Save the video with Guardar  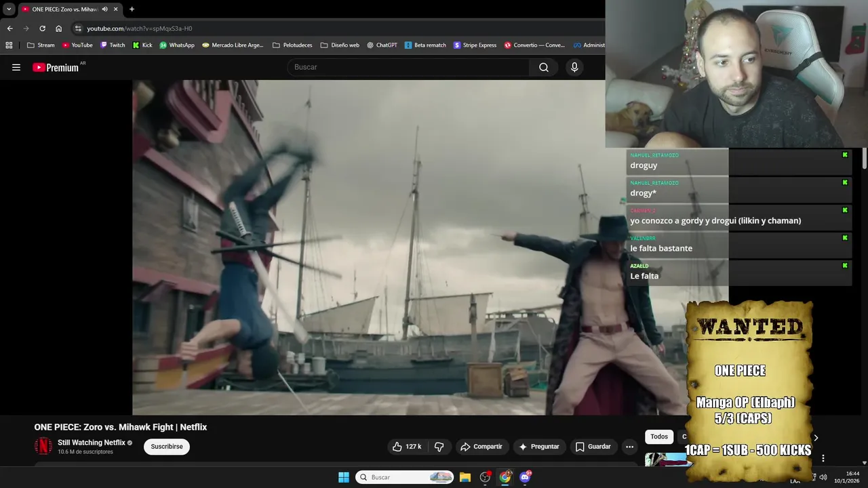tap(593, 447)
